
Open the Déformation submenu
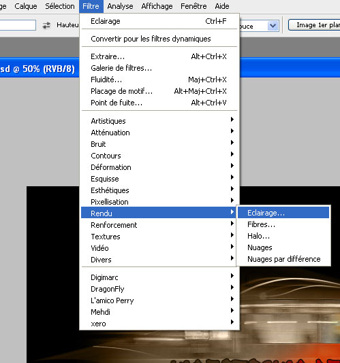159,167
